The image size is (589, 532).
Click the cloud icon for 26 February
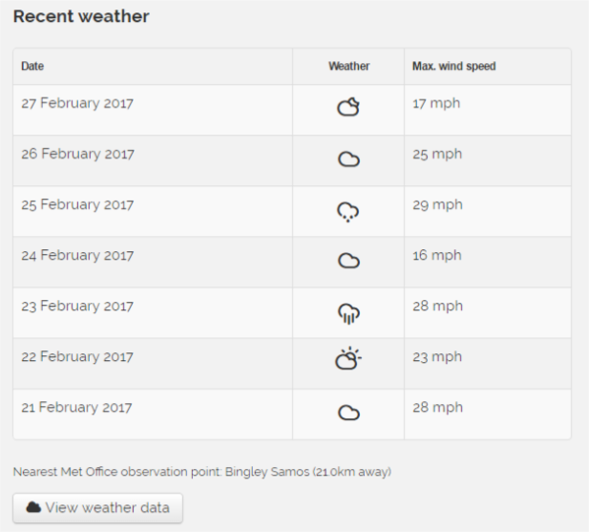coord(349,160)
